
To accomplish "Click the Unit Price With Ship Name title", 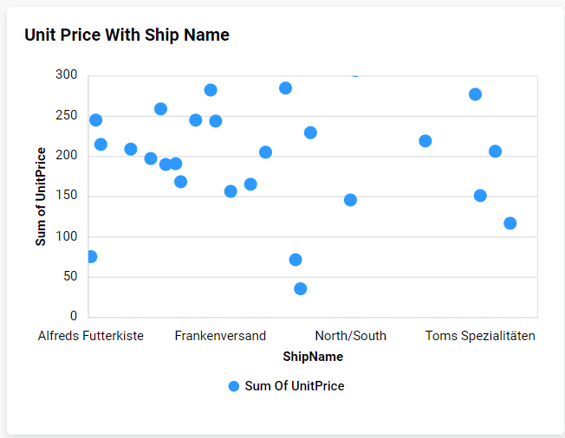I will [x=127, y=35].
